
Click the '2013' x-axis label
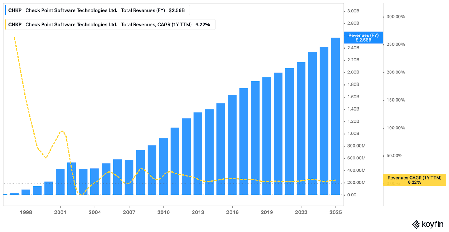[198, 212]
